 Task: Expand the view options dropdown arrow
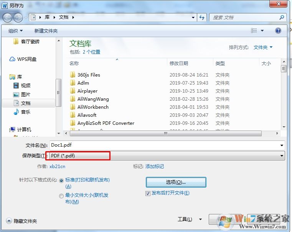click(262, 31)
